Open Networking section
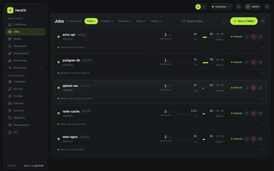Screen dimensions: 274x171 pyautogui.click(x=25, y=60)
